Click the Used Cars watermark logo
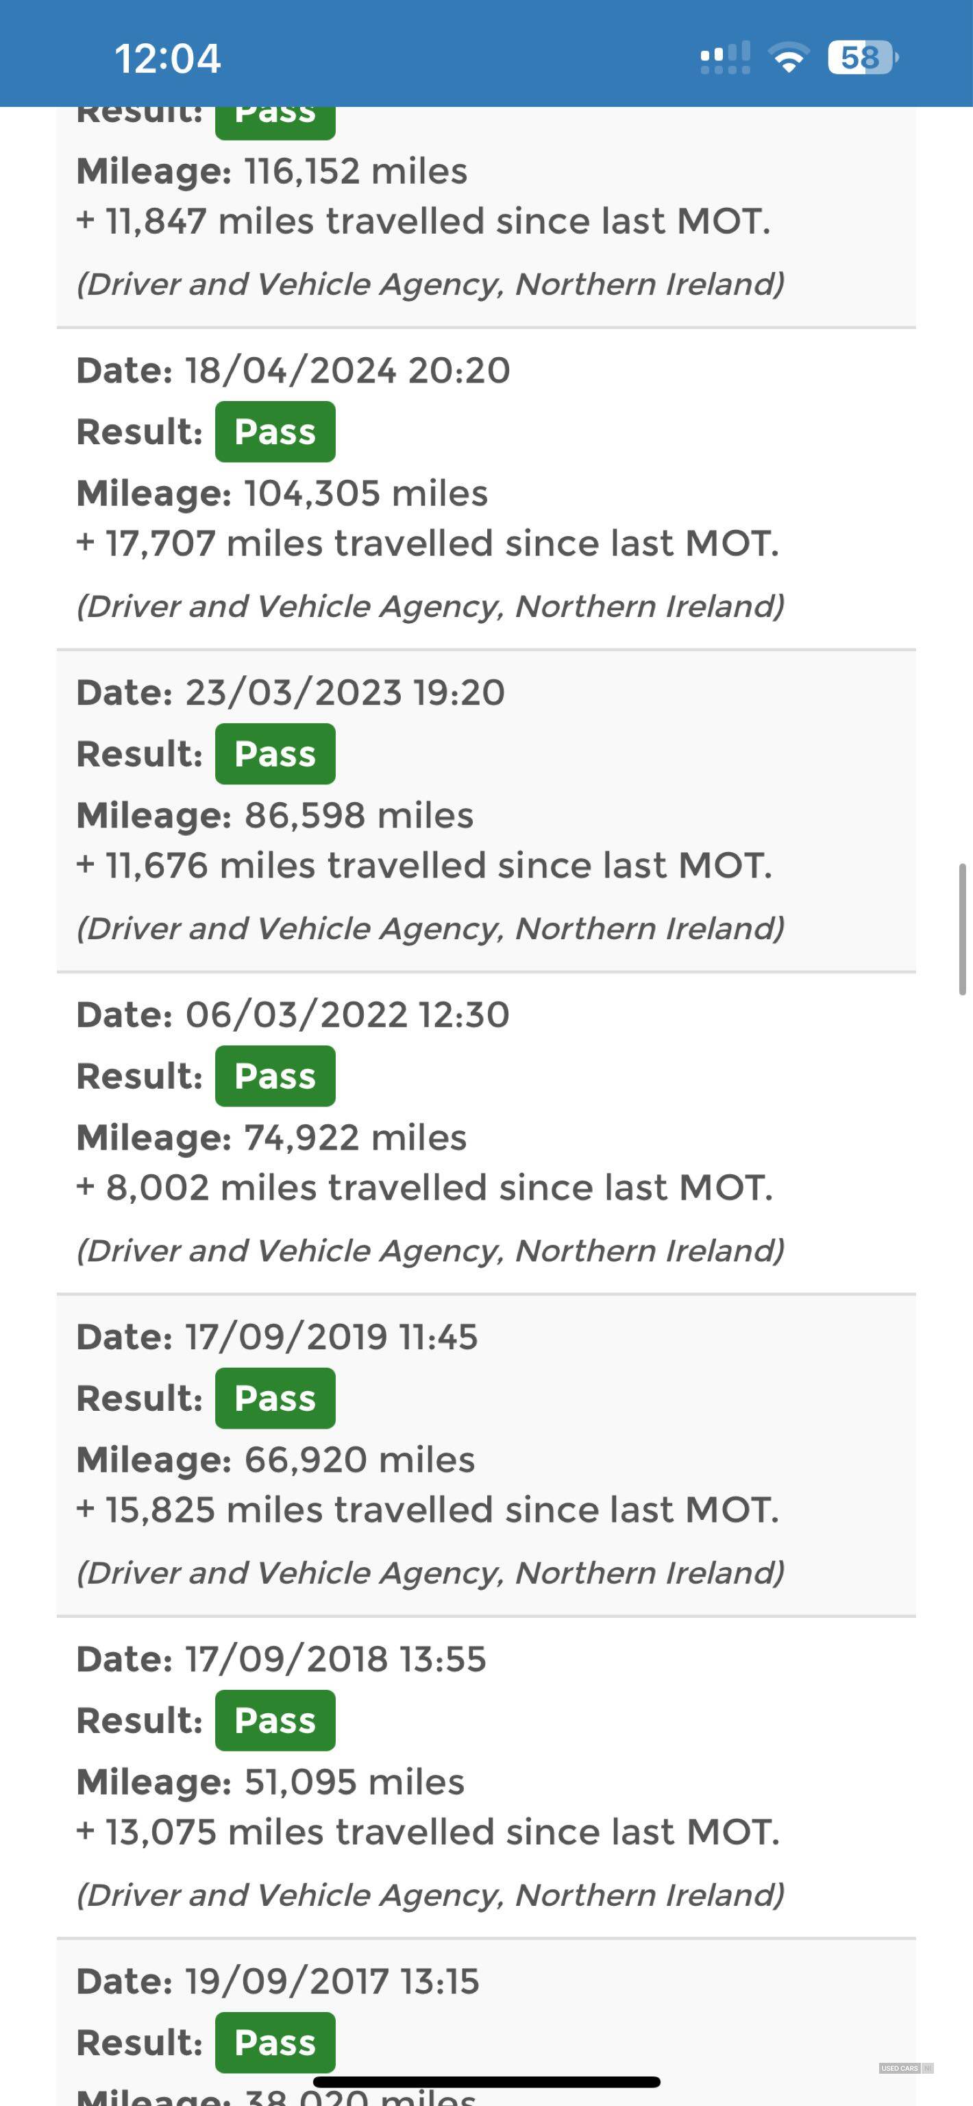973x2106 pixels. point(905,2068)
